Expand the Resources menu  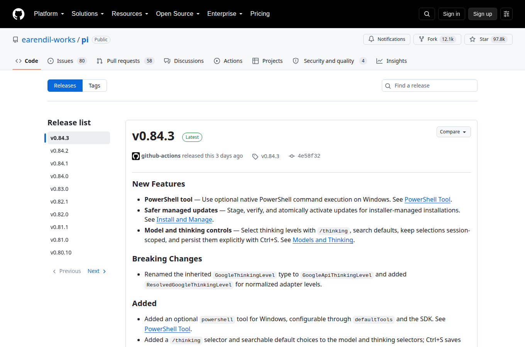click(x=130, y=14)
